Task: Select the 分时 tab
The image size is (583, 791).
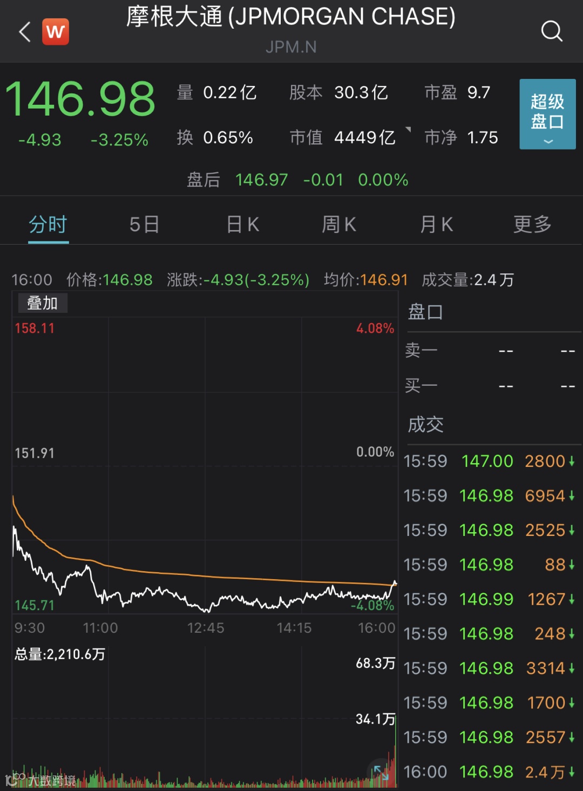Action: coord(48,224)
